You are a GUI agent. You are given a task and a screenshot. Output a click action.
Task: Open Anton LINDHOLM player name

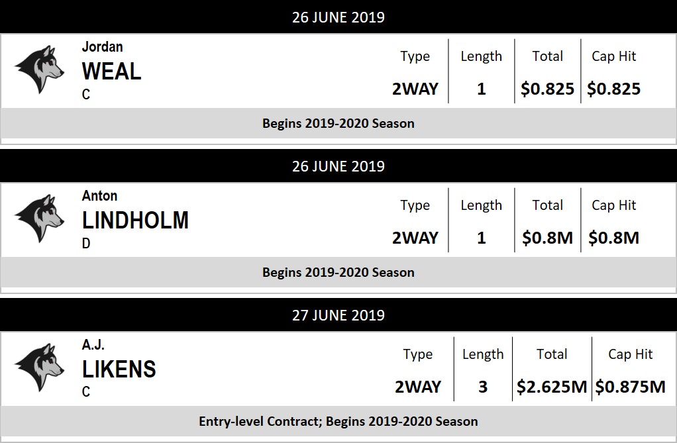(135, 220)
